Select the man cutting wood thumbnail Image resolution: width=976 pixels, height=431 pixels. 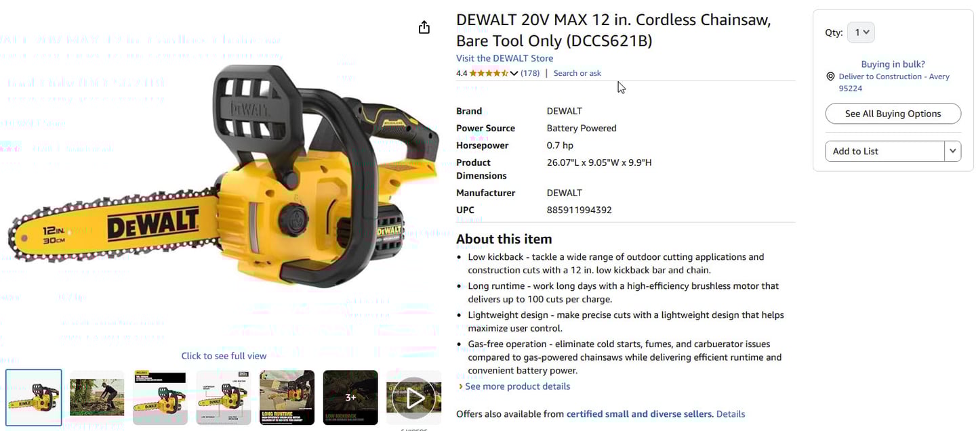click(97, 398)
